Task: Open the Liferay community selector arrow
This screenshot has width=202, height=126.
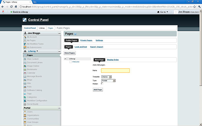Action: tap(37, 51)
